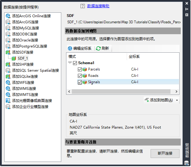Click the 刷新 refresh button

click(103, 48)
